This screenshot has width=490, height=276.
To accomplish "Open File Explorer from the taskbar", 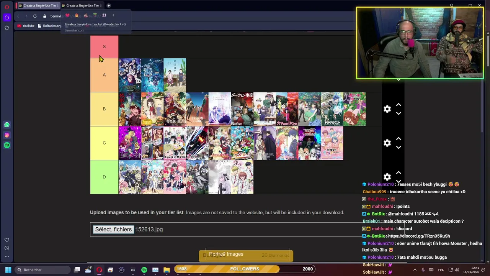I will point(167,270).
